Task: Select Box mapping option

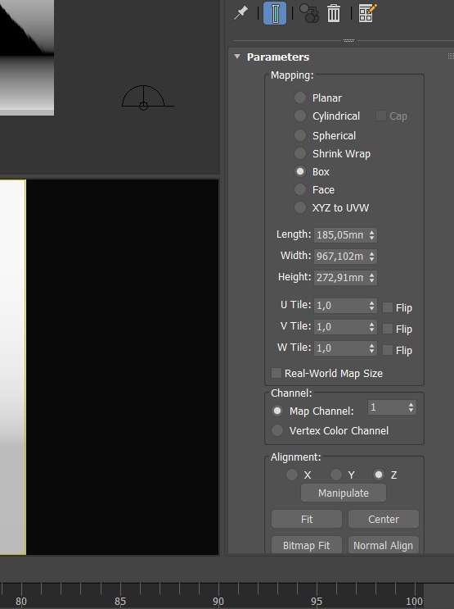Action: pos(300,171)
